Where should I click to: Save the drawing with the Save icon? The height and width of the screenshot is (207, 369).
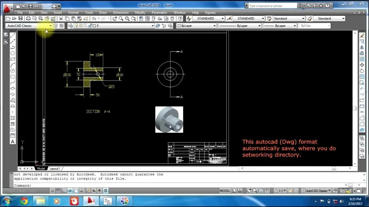(20, 18)
